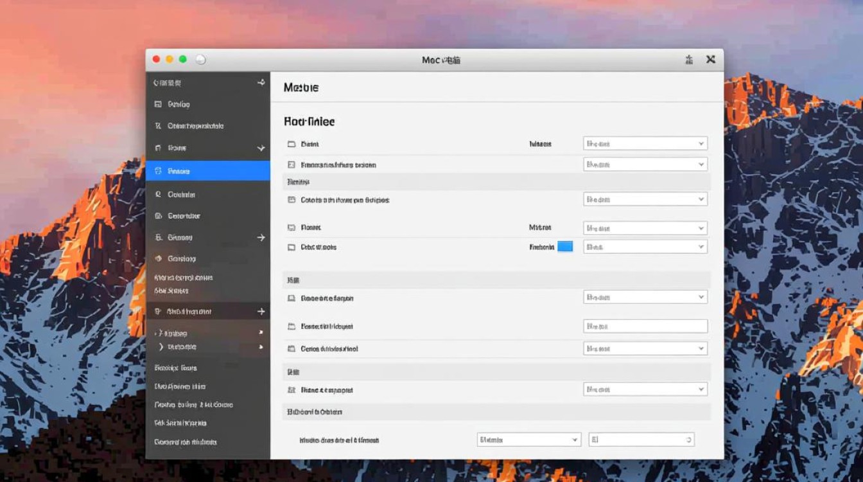Image resolution: width=863 pixels, height=482 pixels.
Task: Click the icon of the highlighted blue sidebar item
Action: click(x=158, y=172)
